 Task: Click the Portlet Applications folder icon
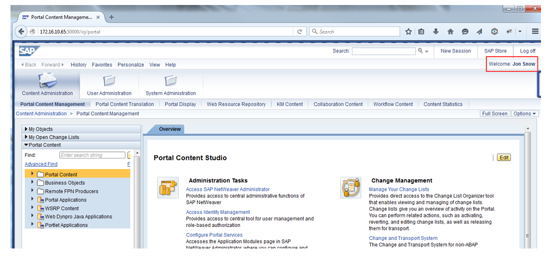pos(41,225)
